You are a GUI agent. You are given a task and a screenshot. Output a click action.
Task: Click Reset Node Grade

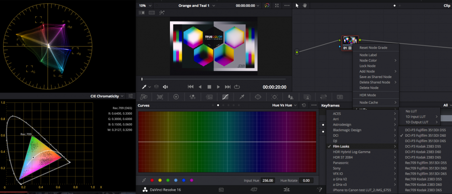pos(373,47)
